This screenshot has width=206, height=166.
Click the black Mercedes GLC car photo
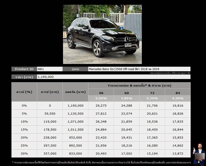coord(102,34)
